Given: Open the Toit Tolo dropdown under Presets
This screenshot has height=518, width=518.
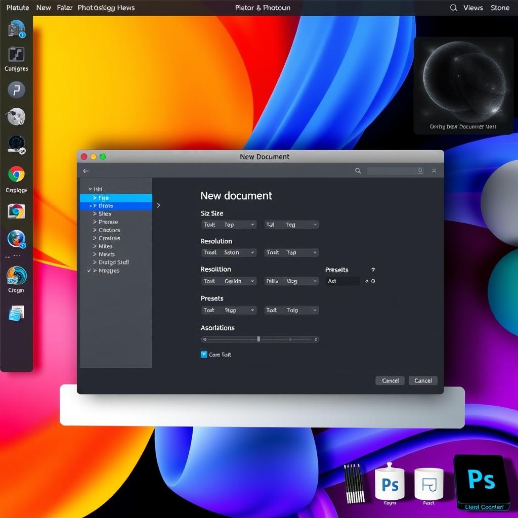Looking at the screenshot, I should [x=291, y=310].
